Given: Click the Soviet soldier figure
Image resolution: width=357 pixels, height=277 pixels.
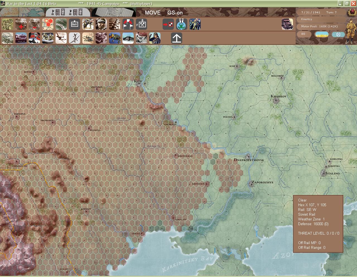Looking at the screenshot, I should pos(351,31).
